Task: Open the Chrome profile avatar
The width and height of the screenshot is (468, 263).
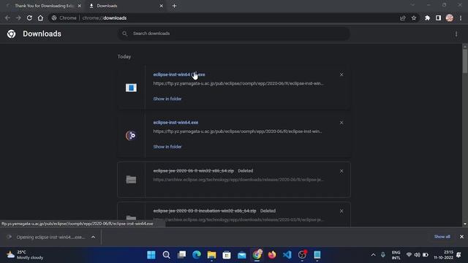Action: point(450,18)
